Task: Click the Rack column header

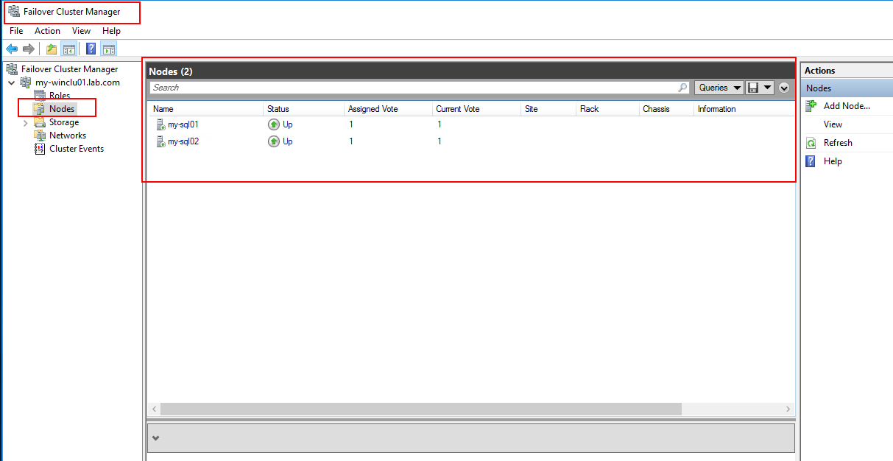Action: click(607, 109)
